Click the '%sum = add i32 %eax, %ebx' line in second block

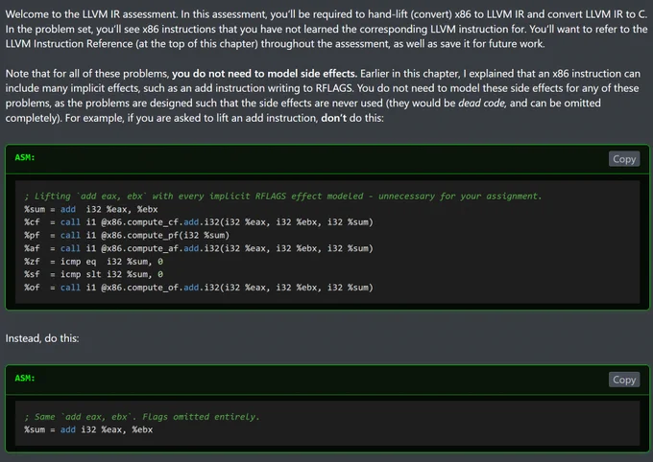(88, 429)
